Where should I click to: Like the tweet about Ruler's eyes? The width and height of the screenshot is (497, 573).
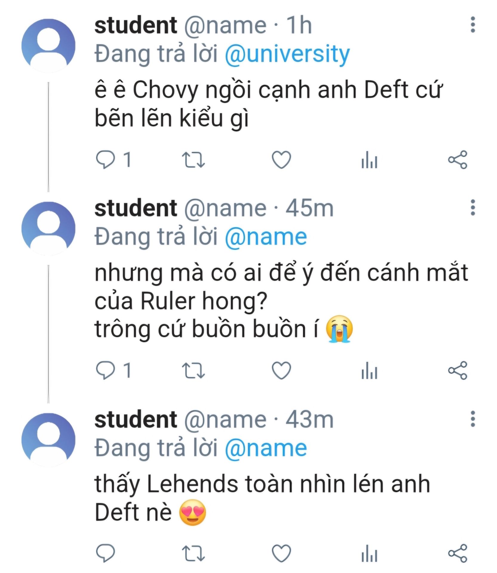tap(281, 370)
